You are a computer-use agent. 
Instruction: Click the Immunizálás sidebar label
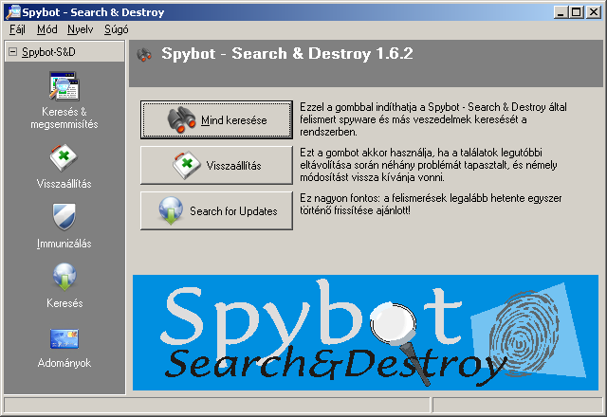(64, 244)
